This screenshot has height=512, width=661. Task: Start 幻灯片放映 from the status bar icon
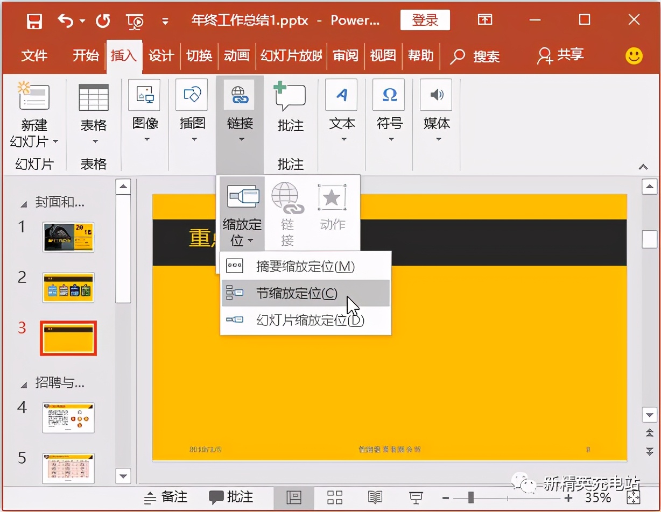416,497
